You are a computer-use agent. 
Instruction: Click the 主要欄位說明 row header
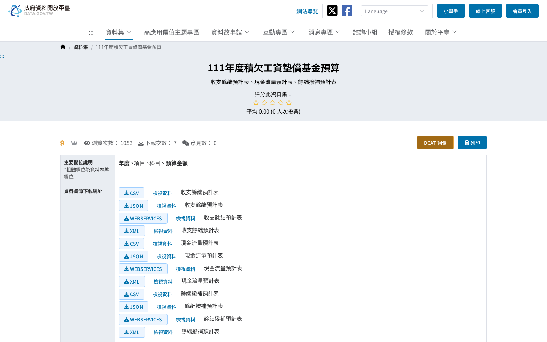click(x=88, y=170)
